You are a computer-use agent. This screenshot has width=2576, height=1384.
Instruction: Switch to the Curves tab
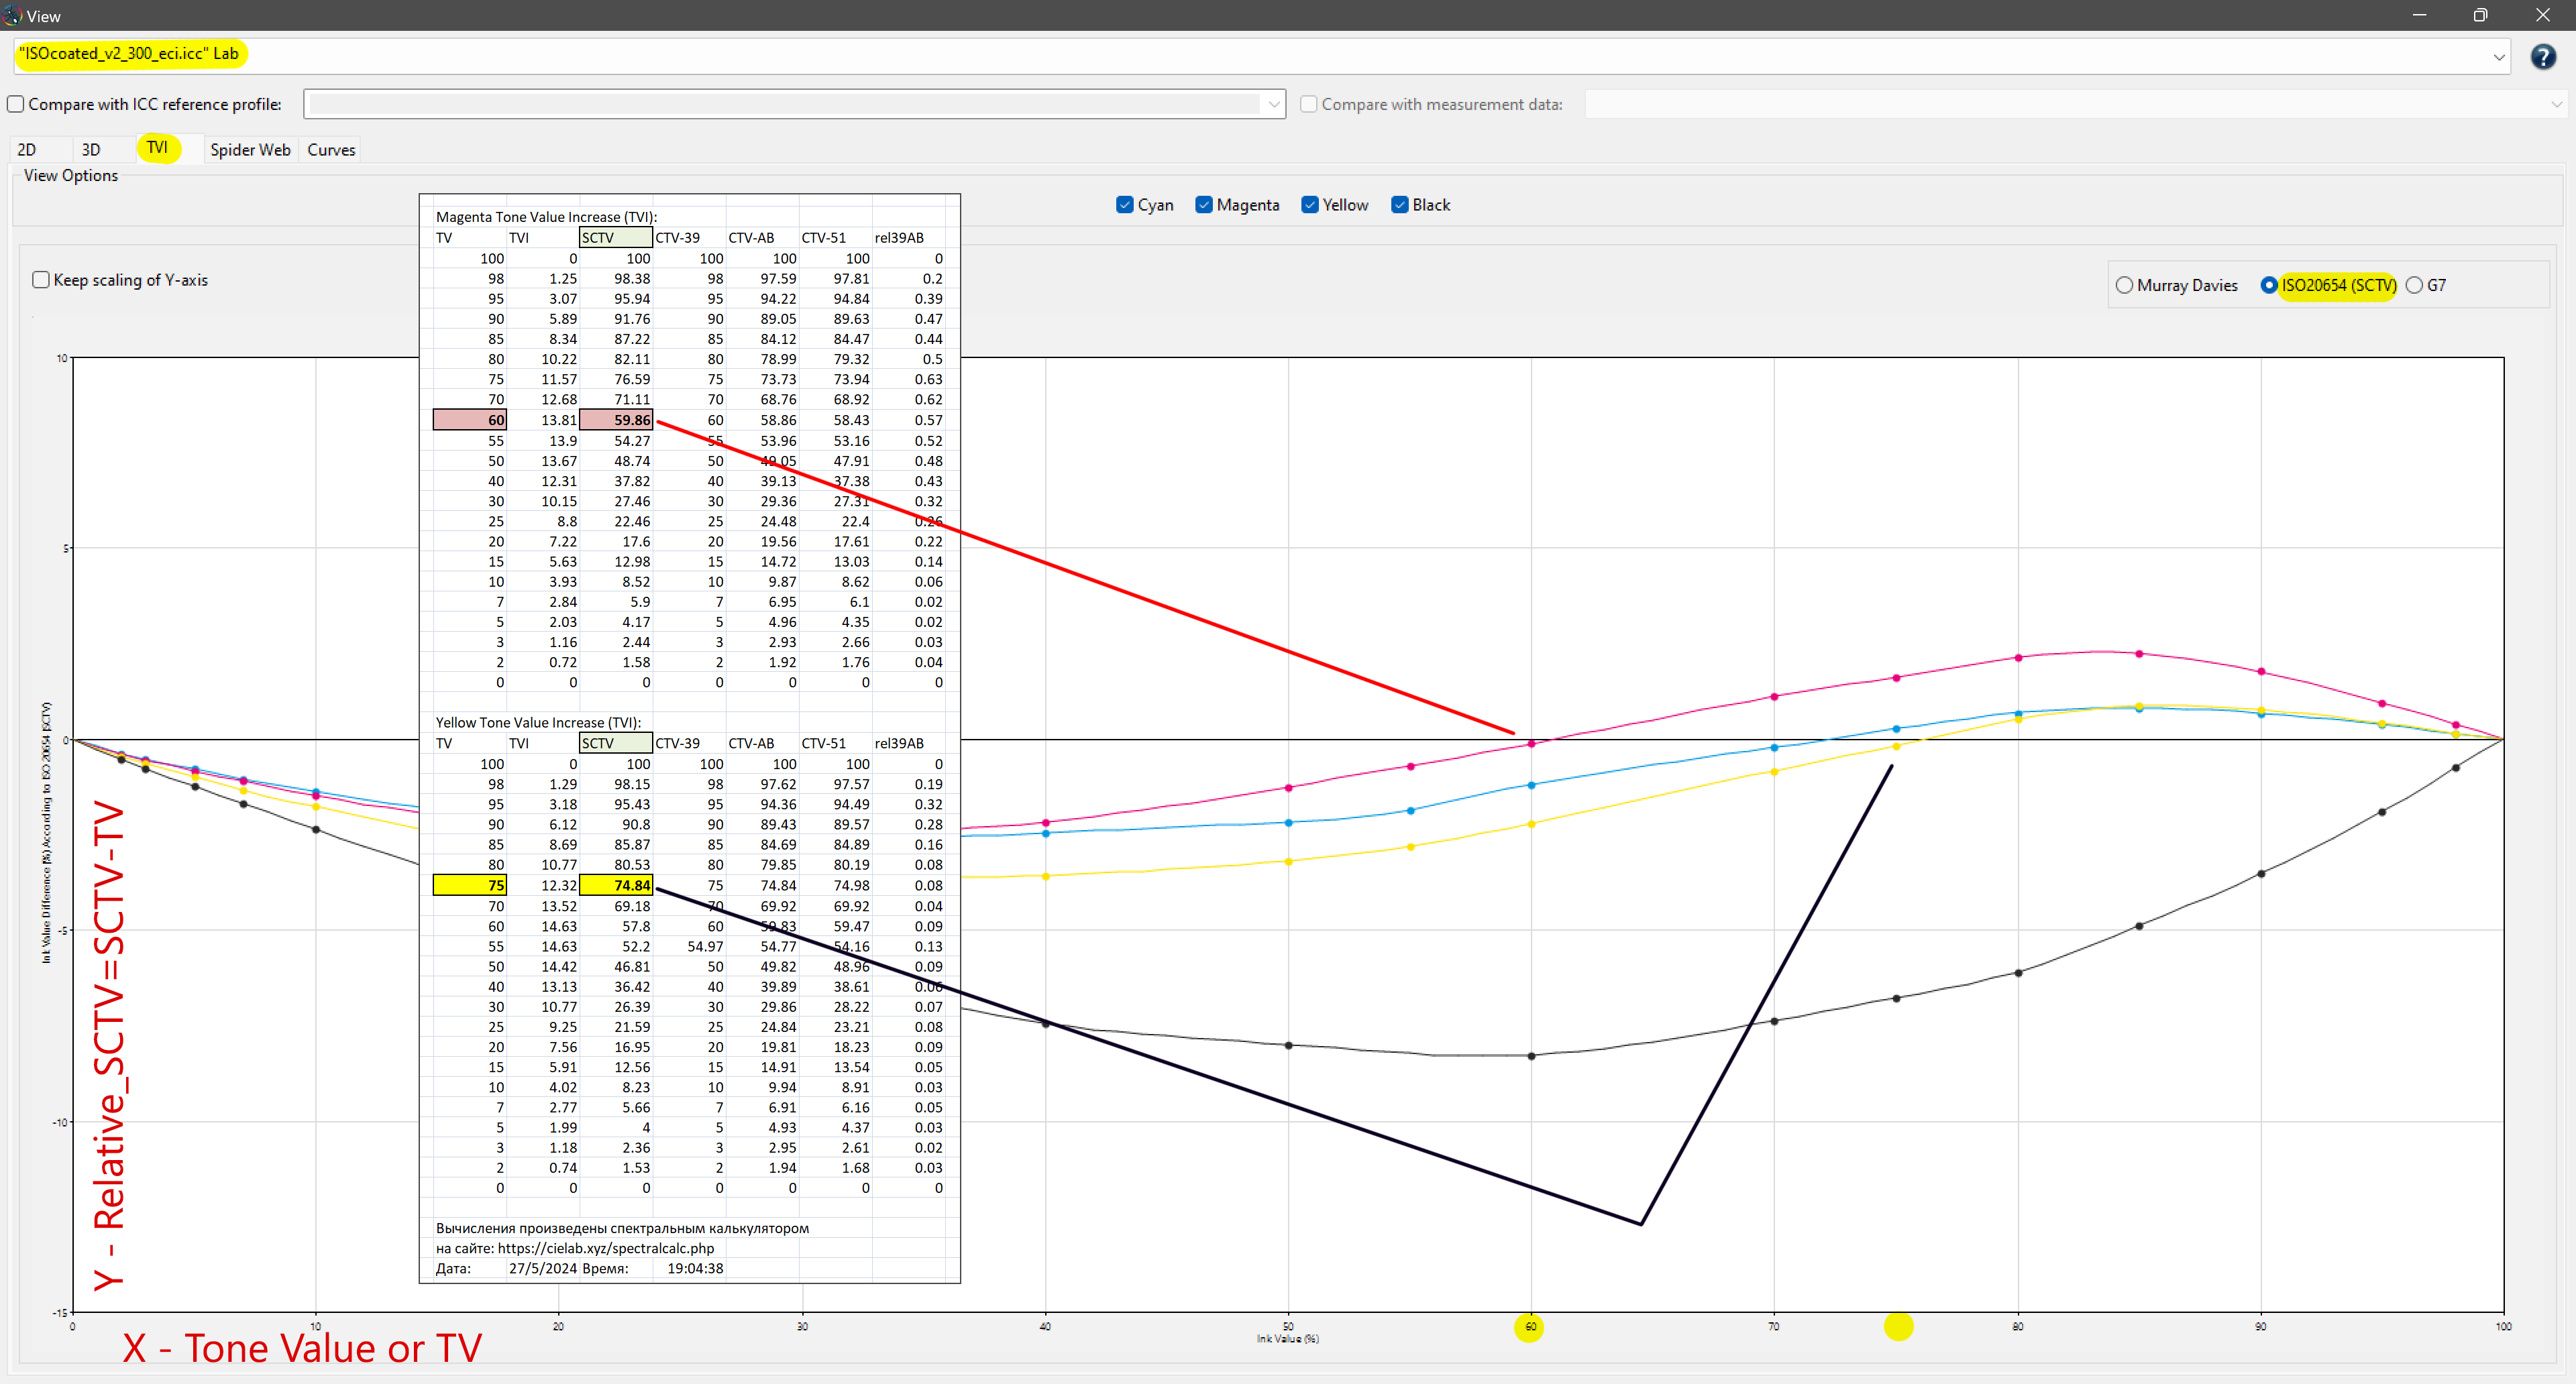pyautogui.click(x=331, y=150)
